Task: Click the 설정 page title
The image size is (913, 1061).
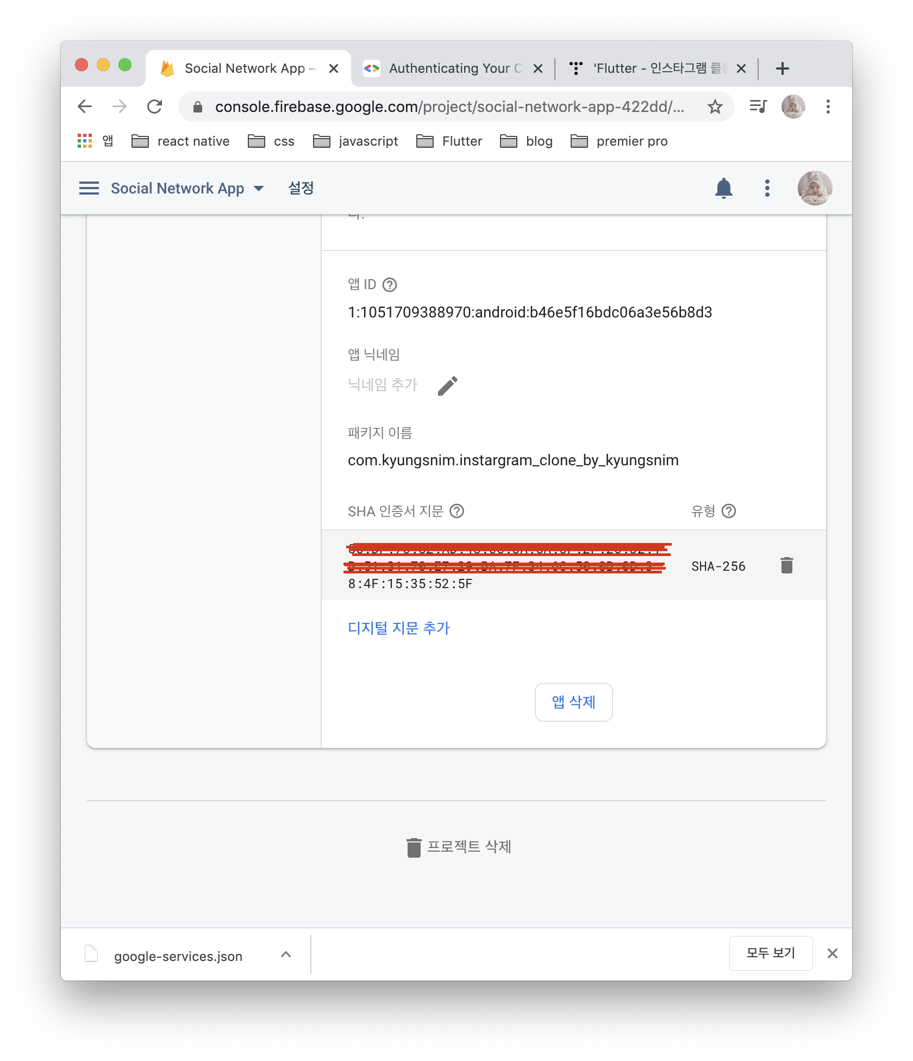Action: tap(301, 188)
